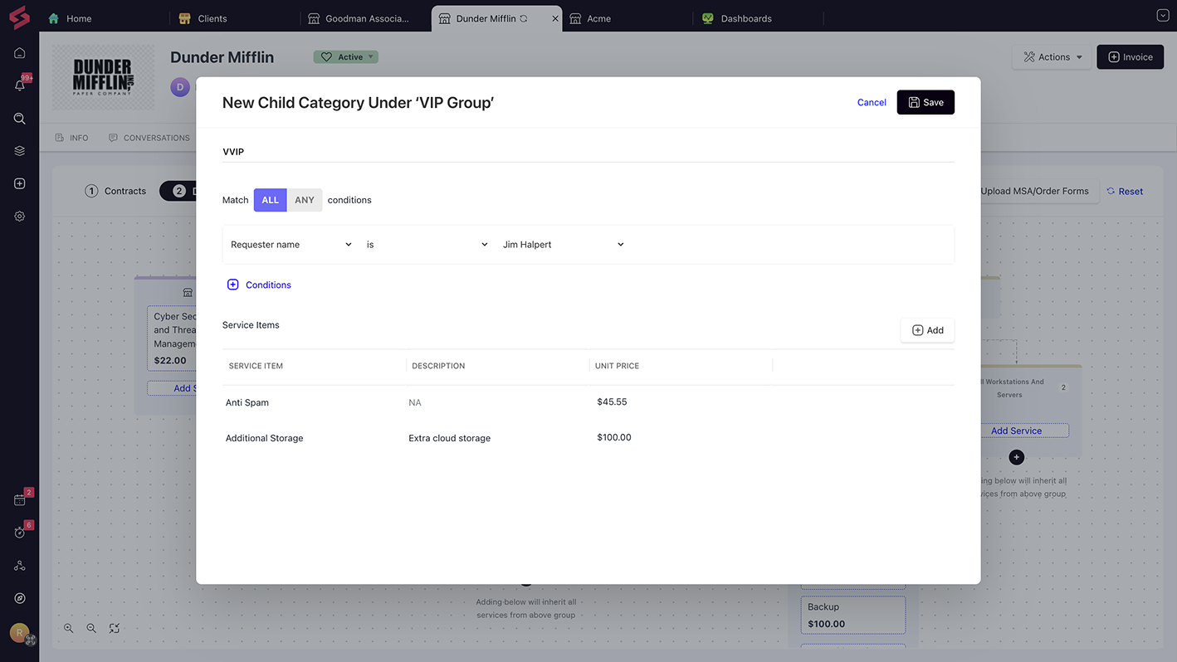Screen dimensions: 1177x662
Task: Add a service item
Action: coord(927,330)
